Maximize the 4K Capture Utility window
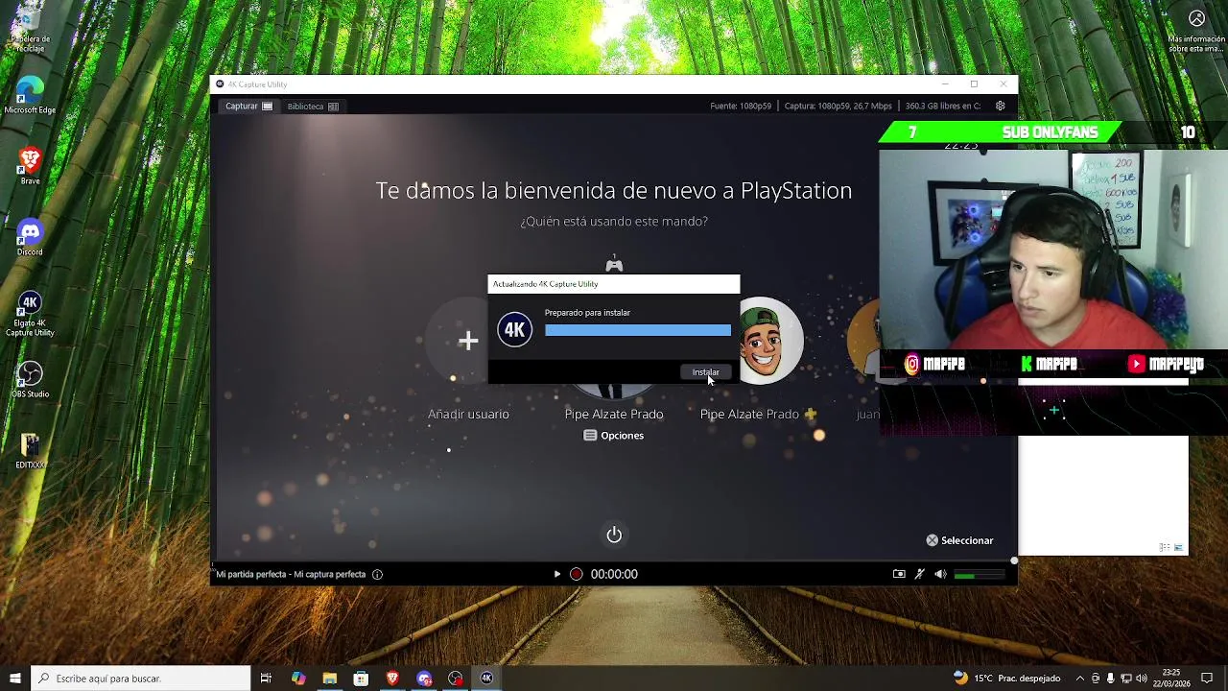The height and width of the screenshot is (691, 1228). [974, 84]
